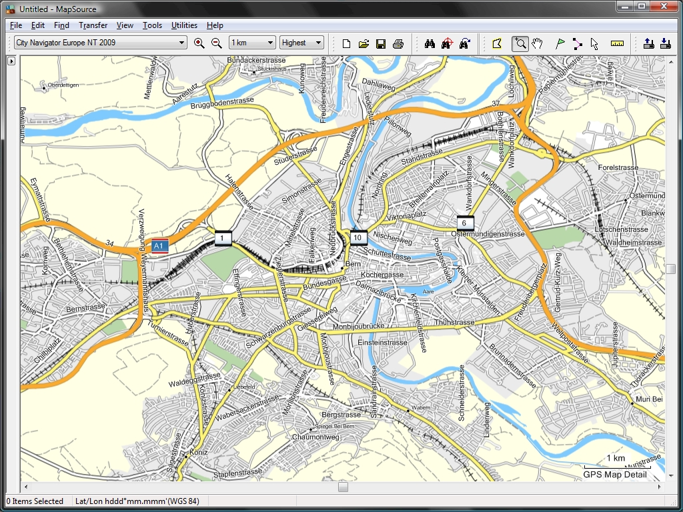This screenshot has height=512, width=683.
Task: Click the horizontal scrollbar right arrow
Action: tap(660, 487)
